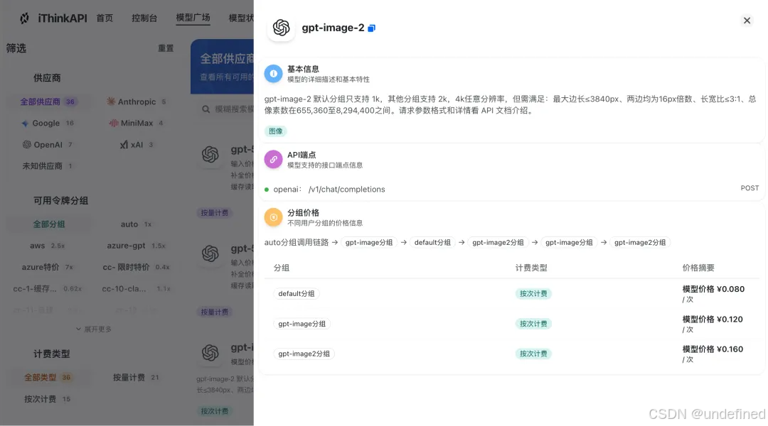
Task: Click 按次计费 badge in default分组 row
Action: pos(533,294)
